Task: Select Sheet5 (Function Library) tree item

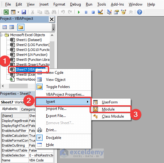Action: click(33, 60)
